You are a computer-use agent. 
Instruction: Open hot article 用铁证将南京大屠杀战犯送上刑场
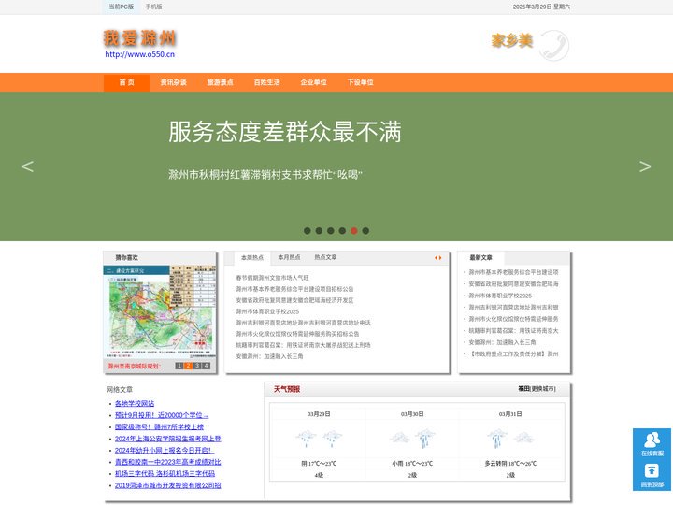[x=303, y=345]
